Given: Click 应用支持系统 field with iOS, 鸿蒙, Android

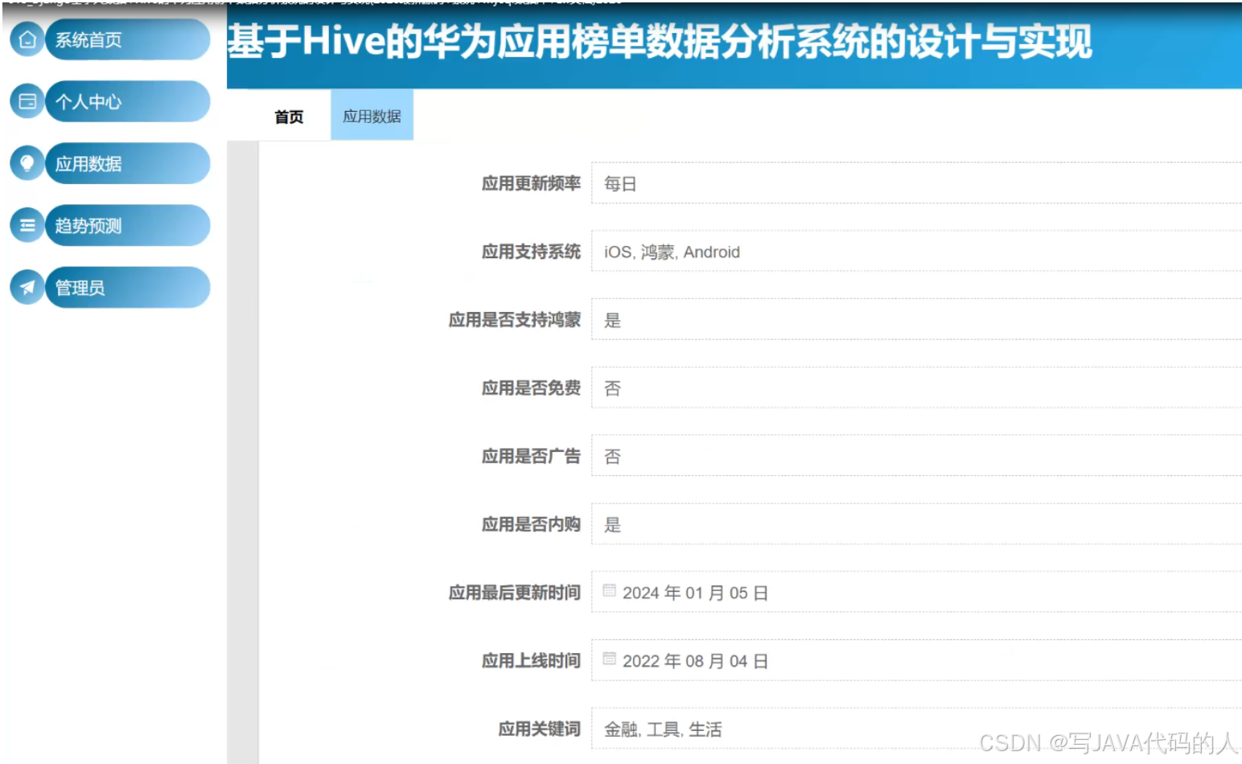Looking at the screenshot, I should tap(916, 252).
